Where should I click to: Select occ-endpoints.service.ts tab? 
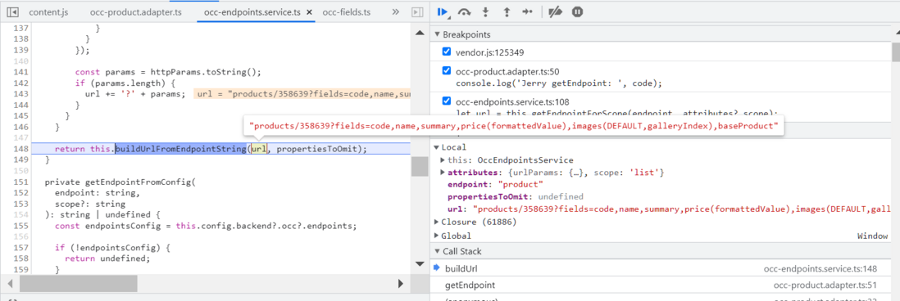point(252,12)
